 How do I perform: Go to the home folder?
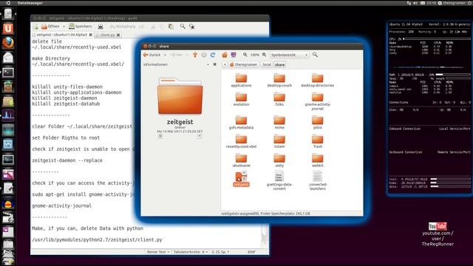point(225,55)
